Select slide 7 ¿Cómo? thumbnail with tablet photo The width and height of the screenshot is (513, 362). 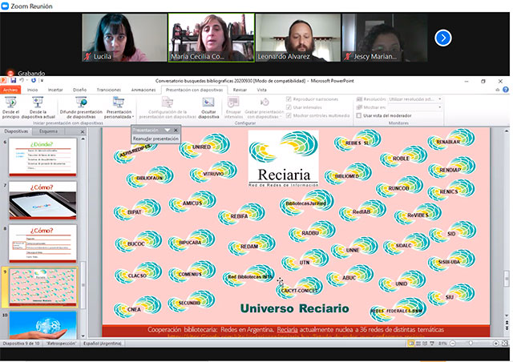42,200
